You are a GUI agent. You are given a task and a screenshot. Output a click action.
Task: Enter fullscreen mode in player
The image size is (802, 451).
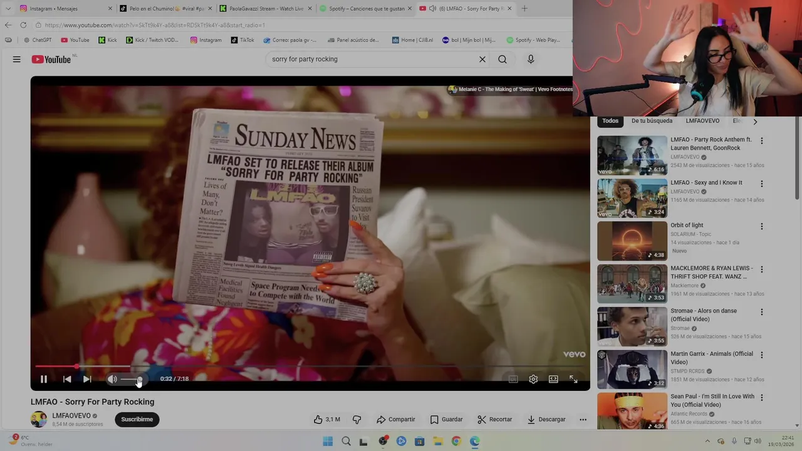pyautogui.click(x=573, y=379)
